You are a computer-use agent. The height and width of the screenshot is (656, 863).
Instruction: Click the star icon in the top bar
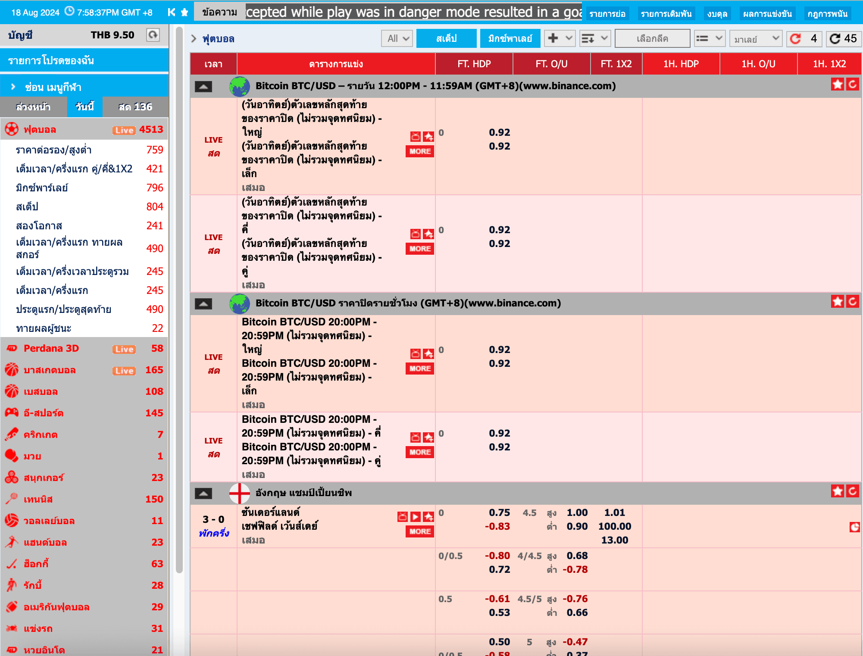pyautogui.click(x=184, y=12)
